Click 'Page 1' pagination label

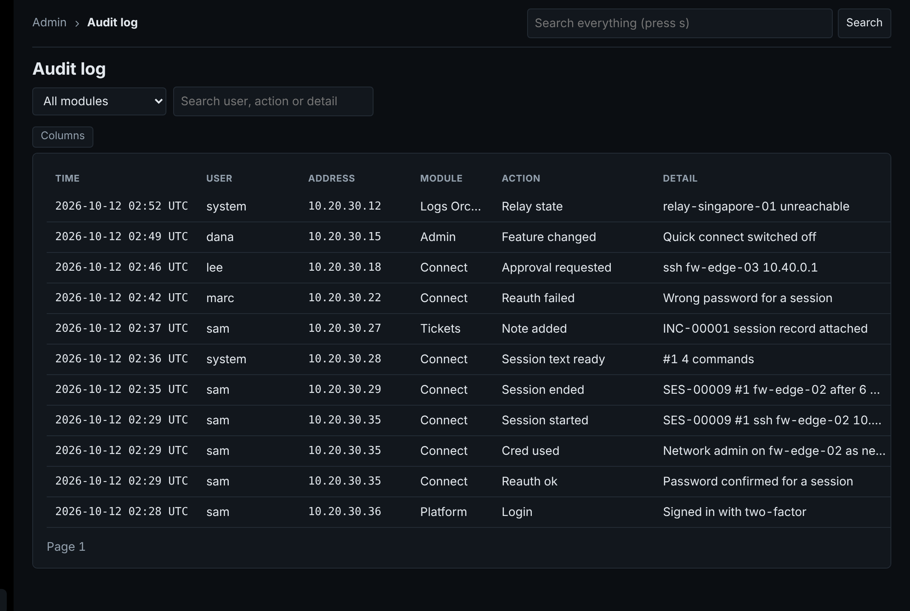(66, 547)
